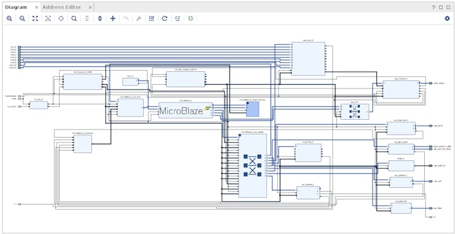Click the Zoom Out magnifier icon
The width and height of the screenshot is (455, 234).
(x=22, y=18)
